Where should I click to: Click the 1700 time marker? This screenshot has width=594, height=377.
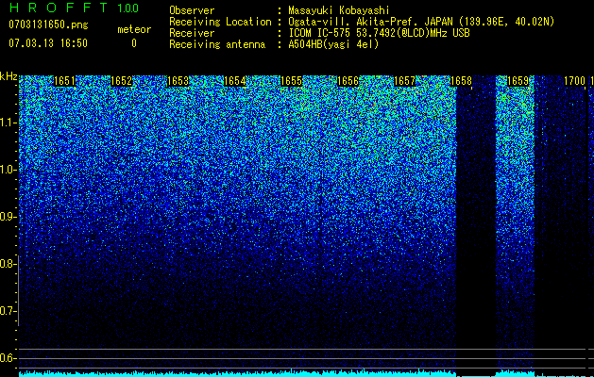pos(574,81)
